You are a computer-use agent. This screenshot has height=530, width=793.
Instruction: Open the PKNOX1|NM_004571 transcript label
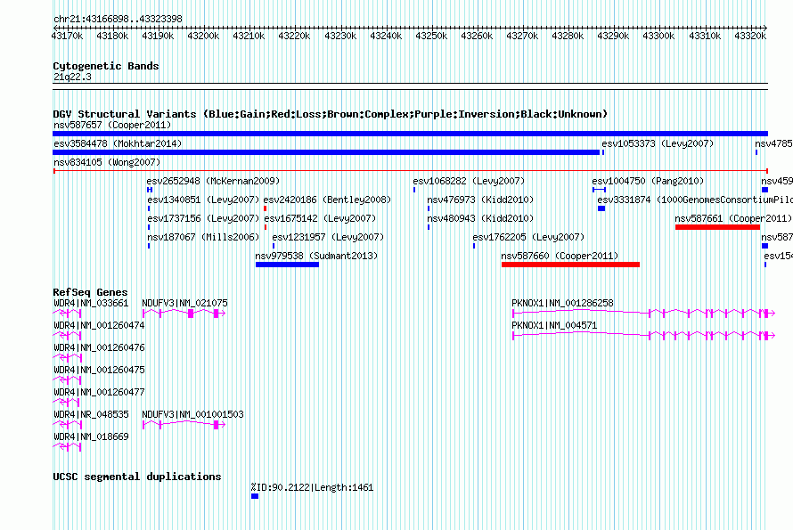[554, 325]
